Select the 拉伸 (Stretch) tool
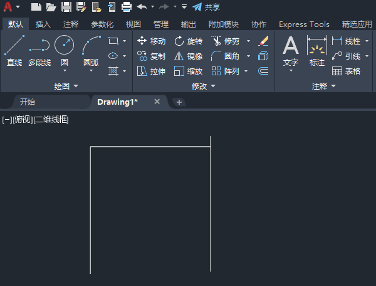 coord(151,71)
